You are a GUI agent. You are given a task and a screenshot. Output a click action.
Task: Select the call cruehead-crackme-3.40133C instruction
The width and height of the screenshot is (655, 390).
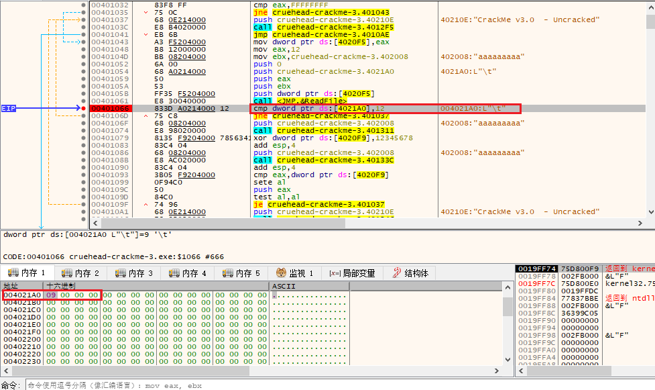tap(323, 160)
